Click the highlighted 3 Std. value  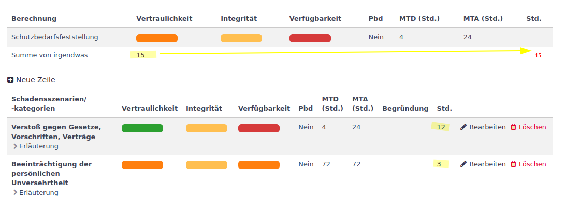(441, 164)
